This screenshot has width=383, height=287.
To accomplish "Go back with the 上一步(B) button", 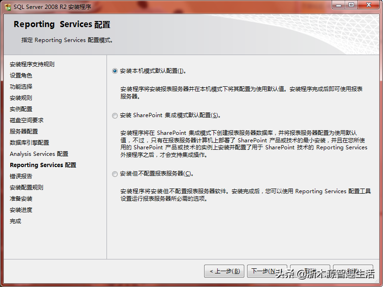I will point(224,271).
